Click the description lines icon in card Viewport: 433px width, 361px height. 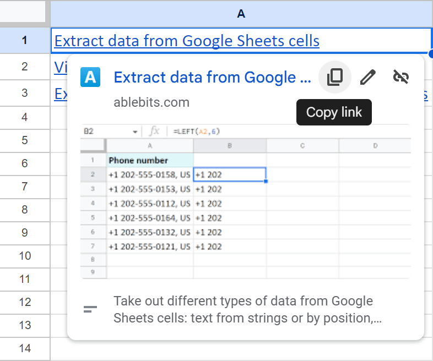click(x=90, y=309)
